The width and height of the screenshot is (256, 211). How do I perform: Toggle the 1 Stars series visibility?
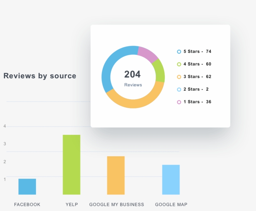click(194, 102)
